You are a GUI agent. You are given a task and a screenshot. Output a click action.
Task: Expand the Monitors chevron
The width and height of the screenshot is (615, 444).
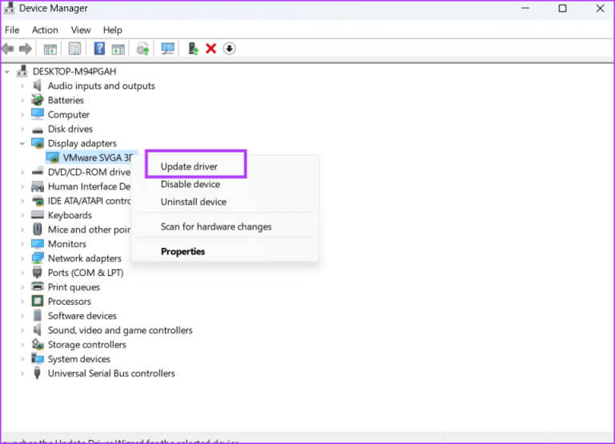(22, 244)
